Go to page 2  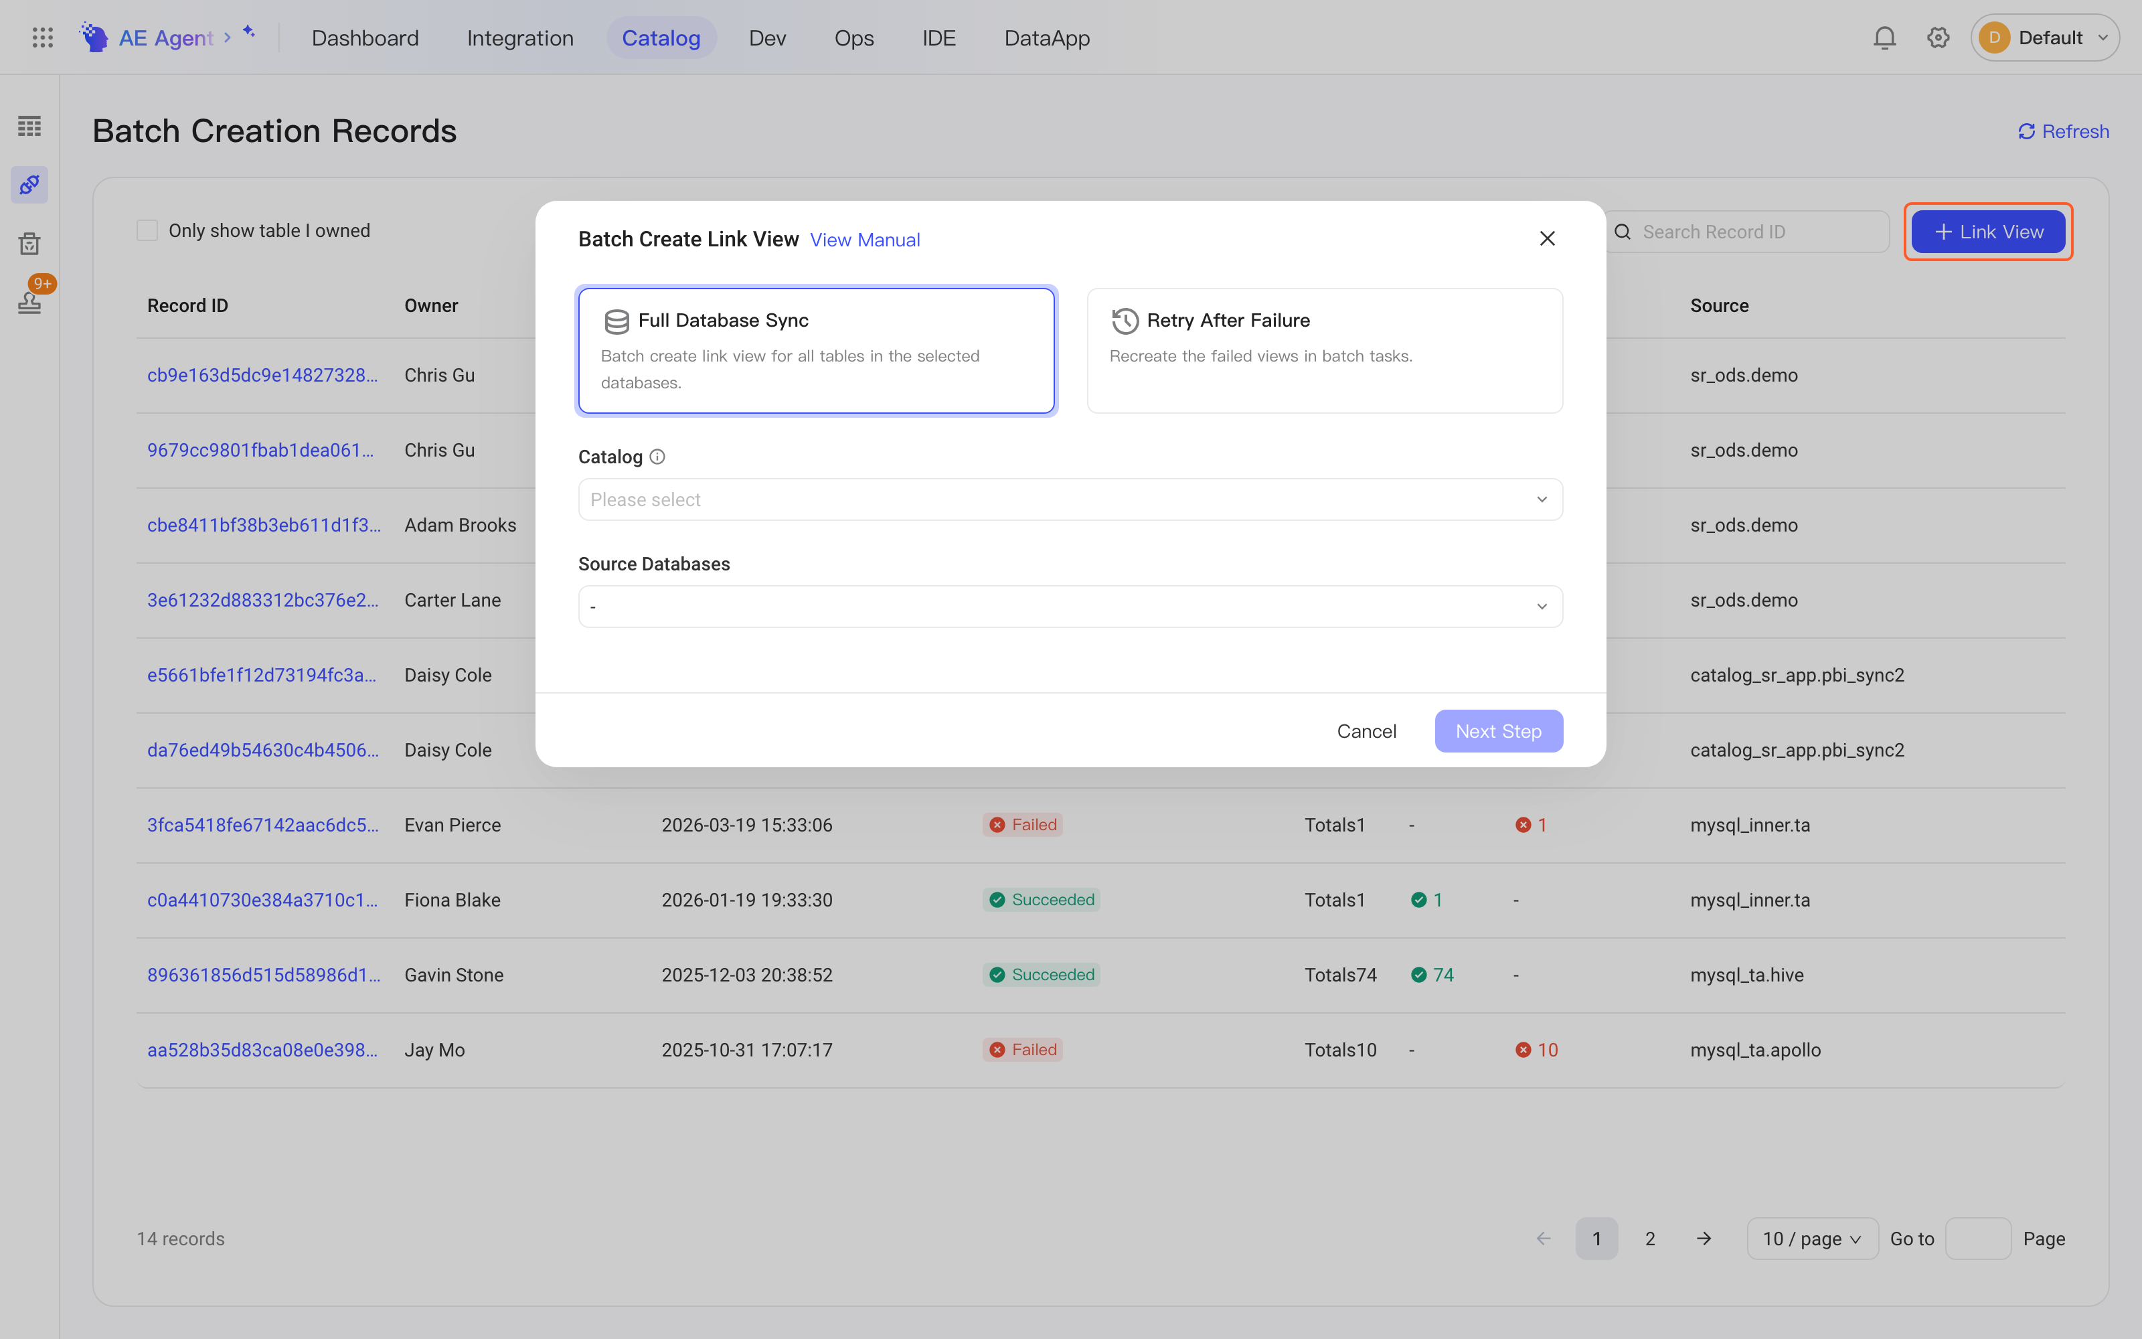pyautogui.click(x=1650, y=1238)
